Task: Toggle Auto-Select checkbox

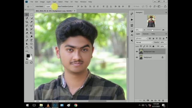Action: click(34, 6)
